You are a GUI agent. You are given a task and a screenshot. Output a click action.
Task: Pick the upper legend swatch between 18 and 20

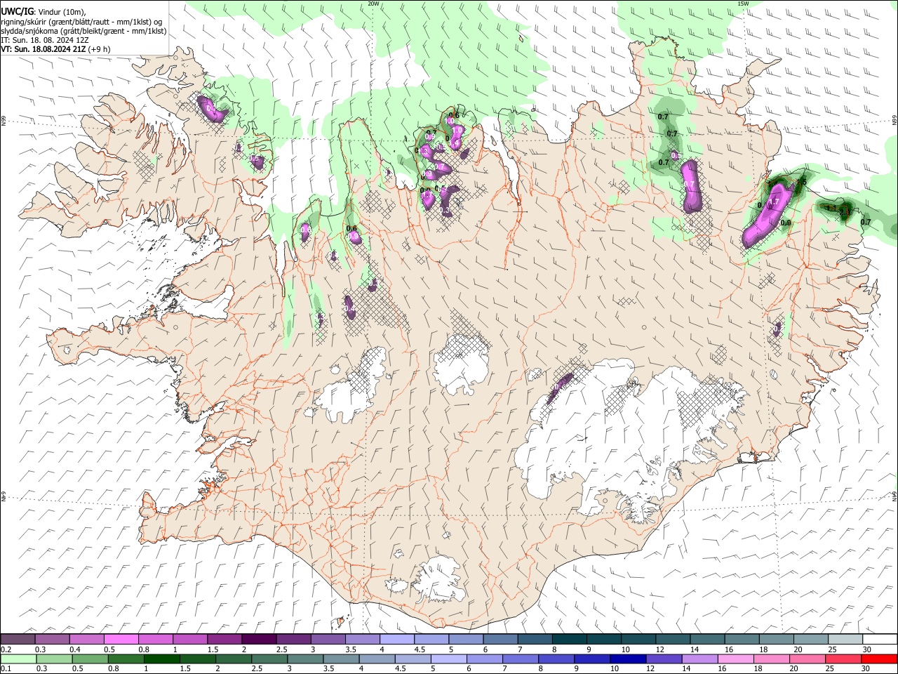[x=777, y=640]
